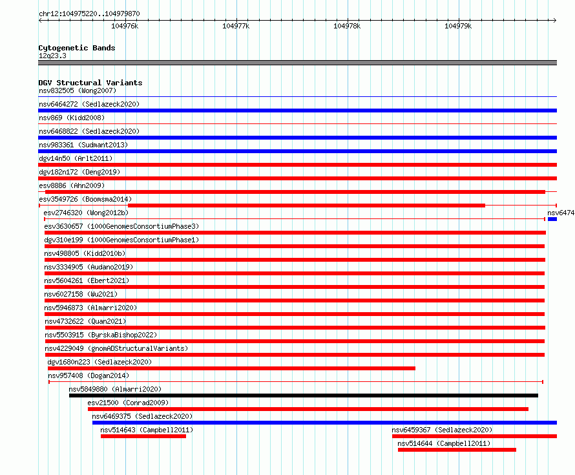The image size is (575, 475).
Task: Open the nsv6464272 (Sedlazeck2020) variant label
Action: click(x=89, y=104)
